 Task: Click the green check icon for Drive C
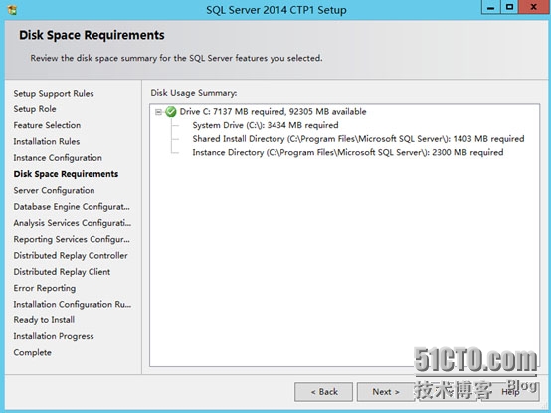tap(171, 112)
